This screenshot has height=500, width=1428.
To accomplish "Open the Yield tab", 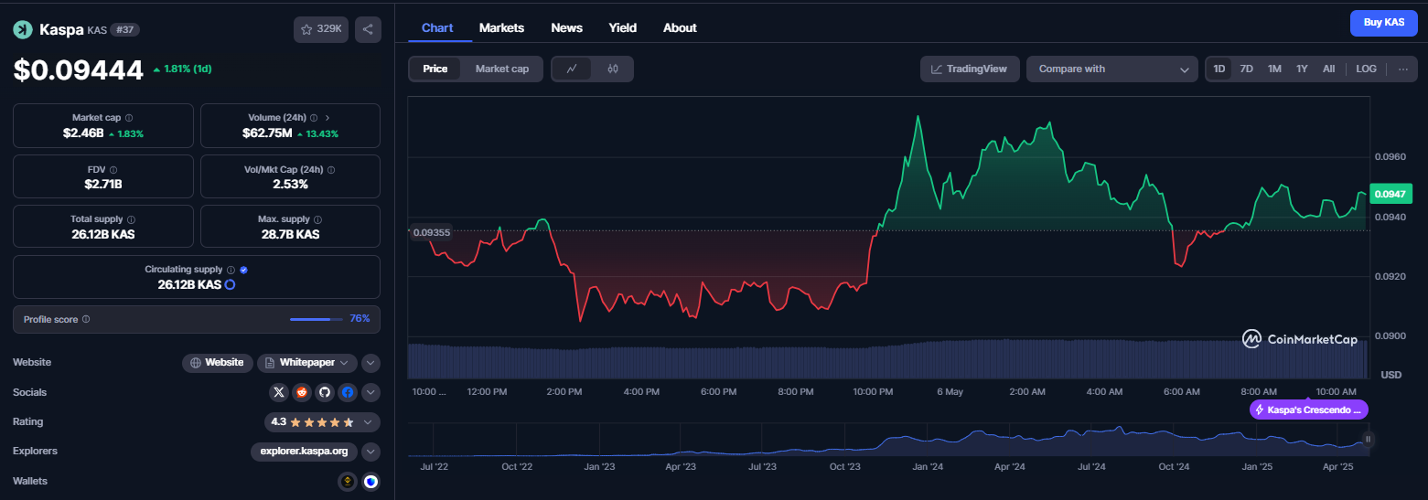I will tap(623, 27).
